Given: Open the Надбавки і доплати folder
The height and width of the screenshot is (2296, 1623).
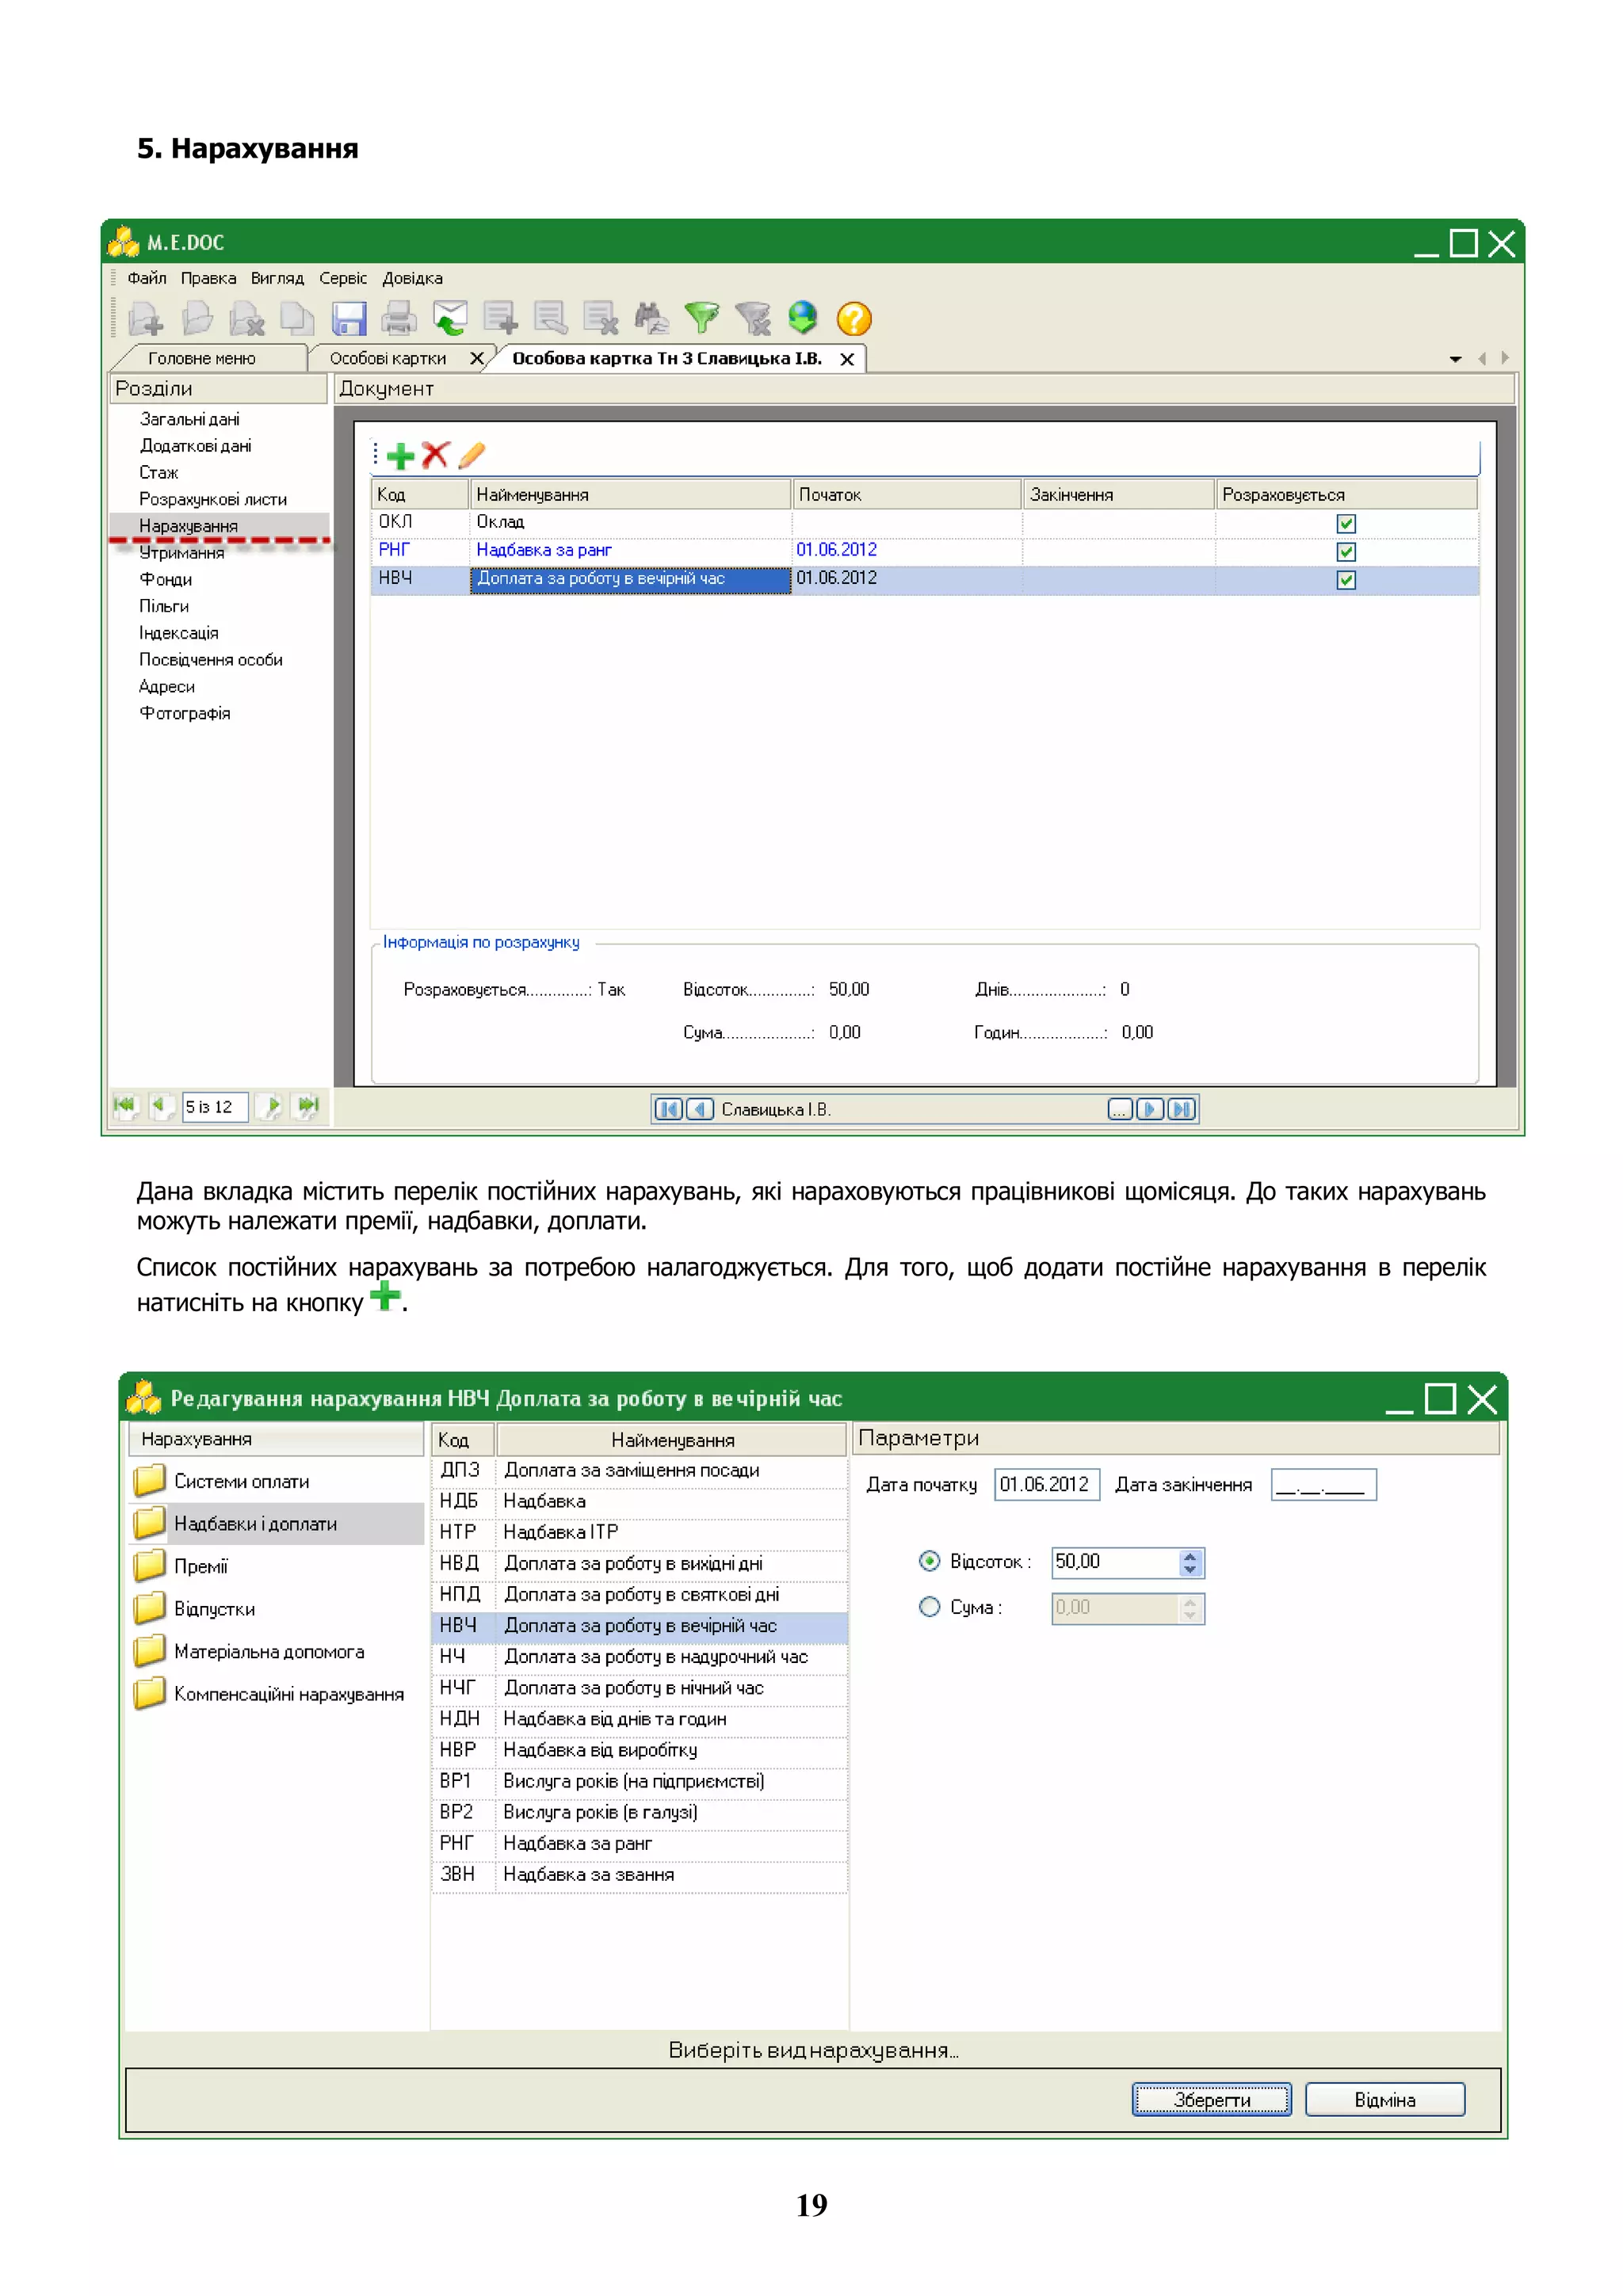Looking at the screenshot, I should coord(254,1524).
